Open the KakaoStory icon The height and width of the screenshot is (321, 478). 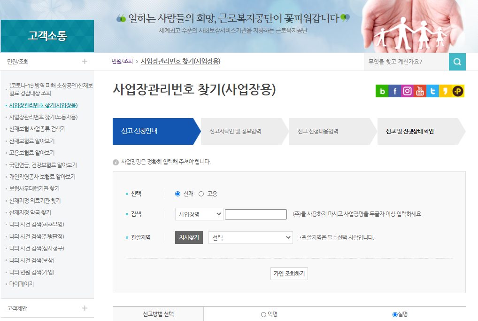pos(446,91)
